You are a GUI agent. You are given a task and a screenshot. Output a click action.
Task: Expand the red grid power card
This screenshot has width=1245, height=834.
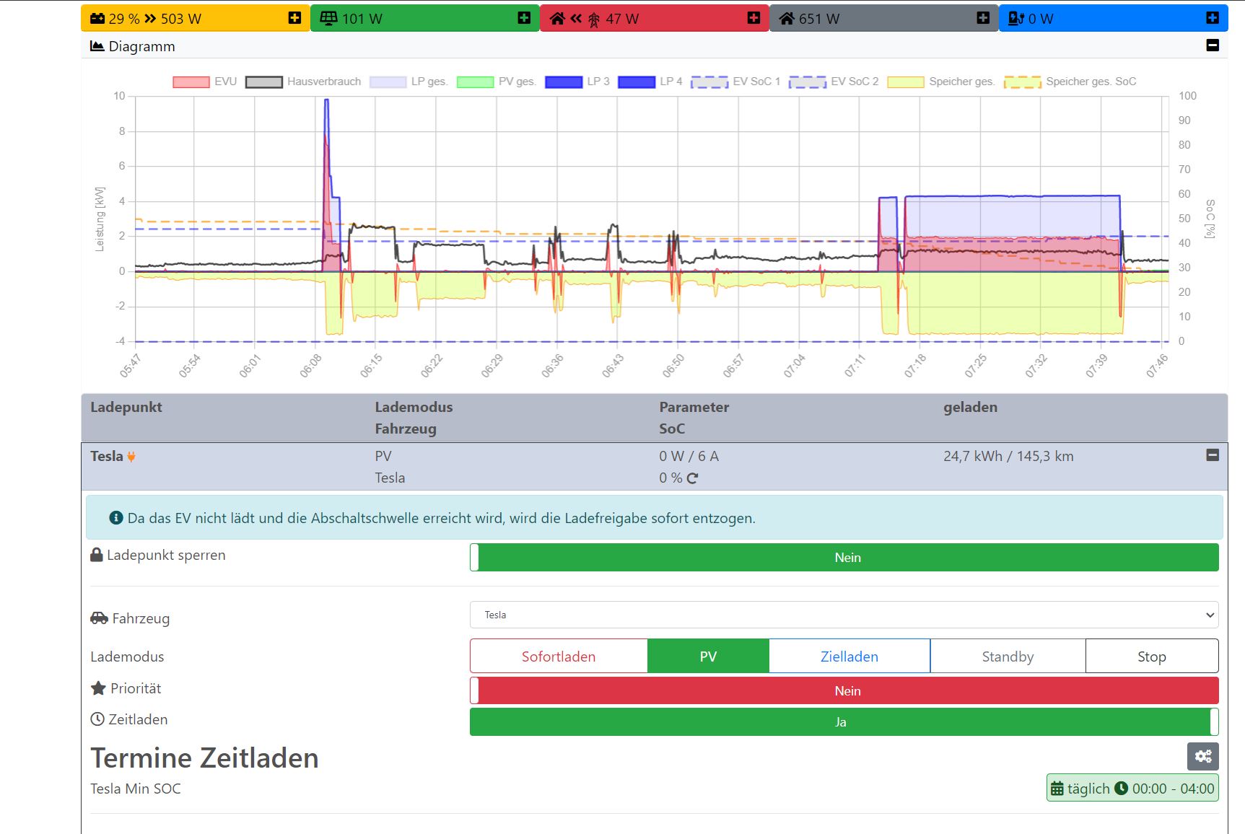click(753, 18)
